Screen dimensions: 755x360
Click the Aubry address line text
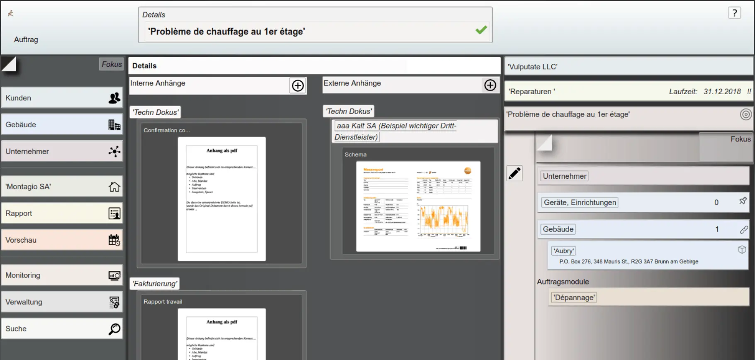point(628,261)
